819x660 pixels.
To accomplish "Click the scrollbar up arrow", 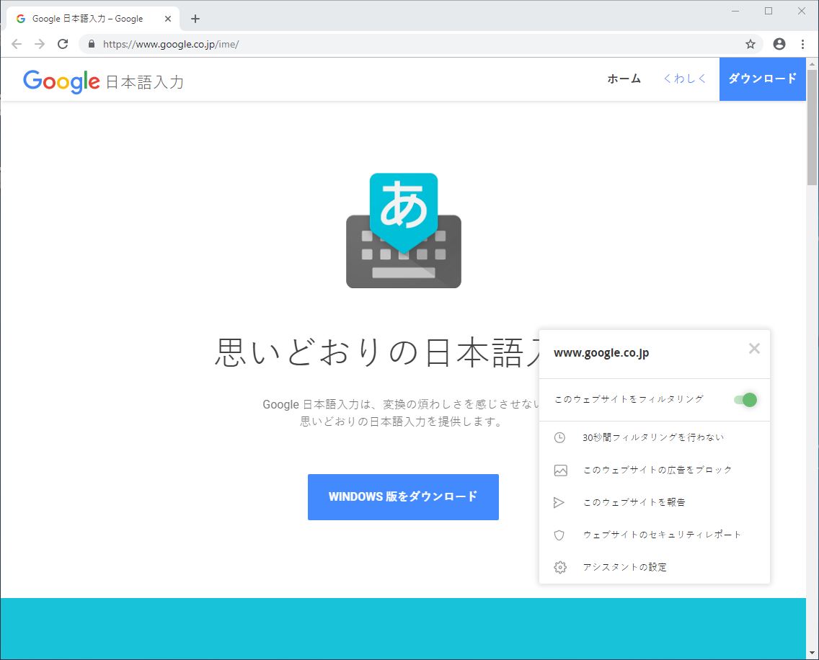I will tap(813, 63).
